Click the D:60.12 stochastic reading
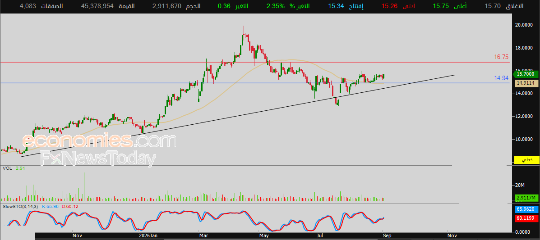Viewport: 540px width, 240px height. point(70,206)
